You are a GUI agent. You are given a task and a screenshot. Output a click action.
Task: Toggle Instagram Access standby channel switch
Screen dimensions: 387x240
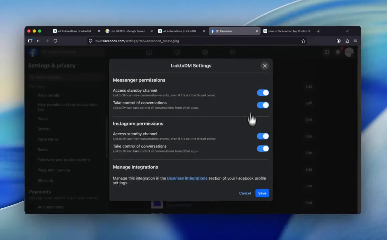click(263, 136)
